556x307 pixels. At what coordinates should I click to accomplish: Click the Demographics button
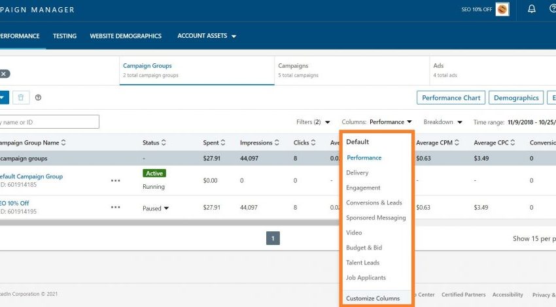pos(516,98)
